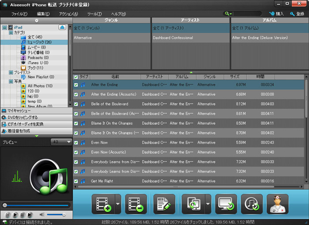Click the search input field

pyautogui.click(x=247, y=14)
